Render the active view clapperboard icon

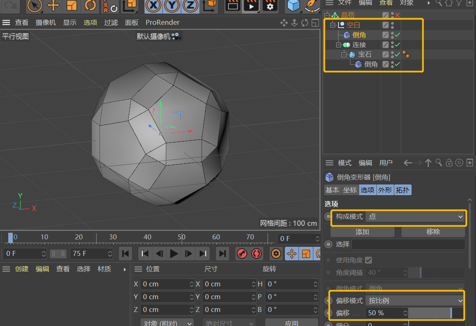point(233,5)
